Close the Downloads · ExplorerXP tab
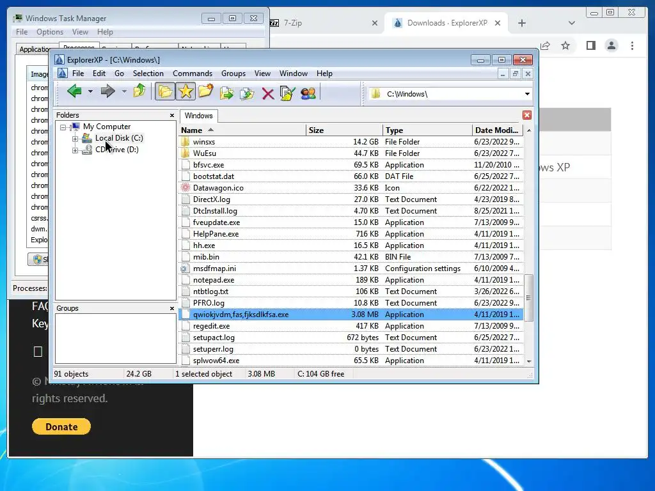The image size is (655, 491). [x=498, y=23]
